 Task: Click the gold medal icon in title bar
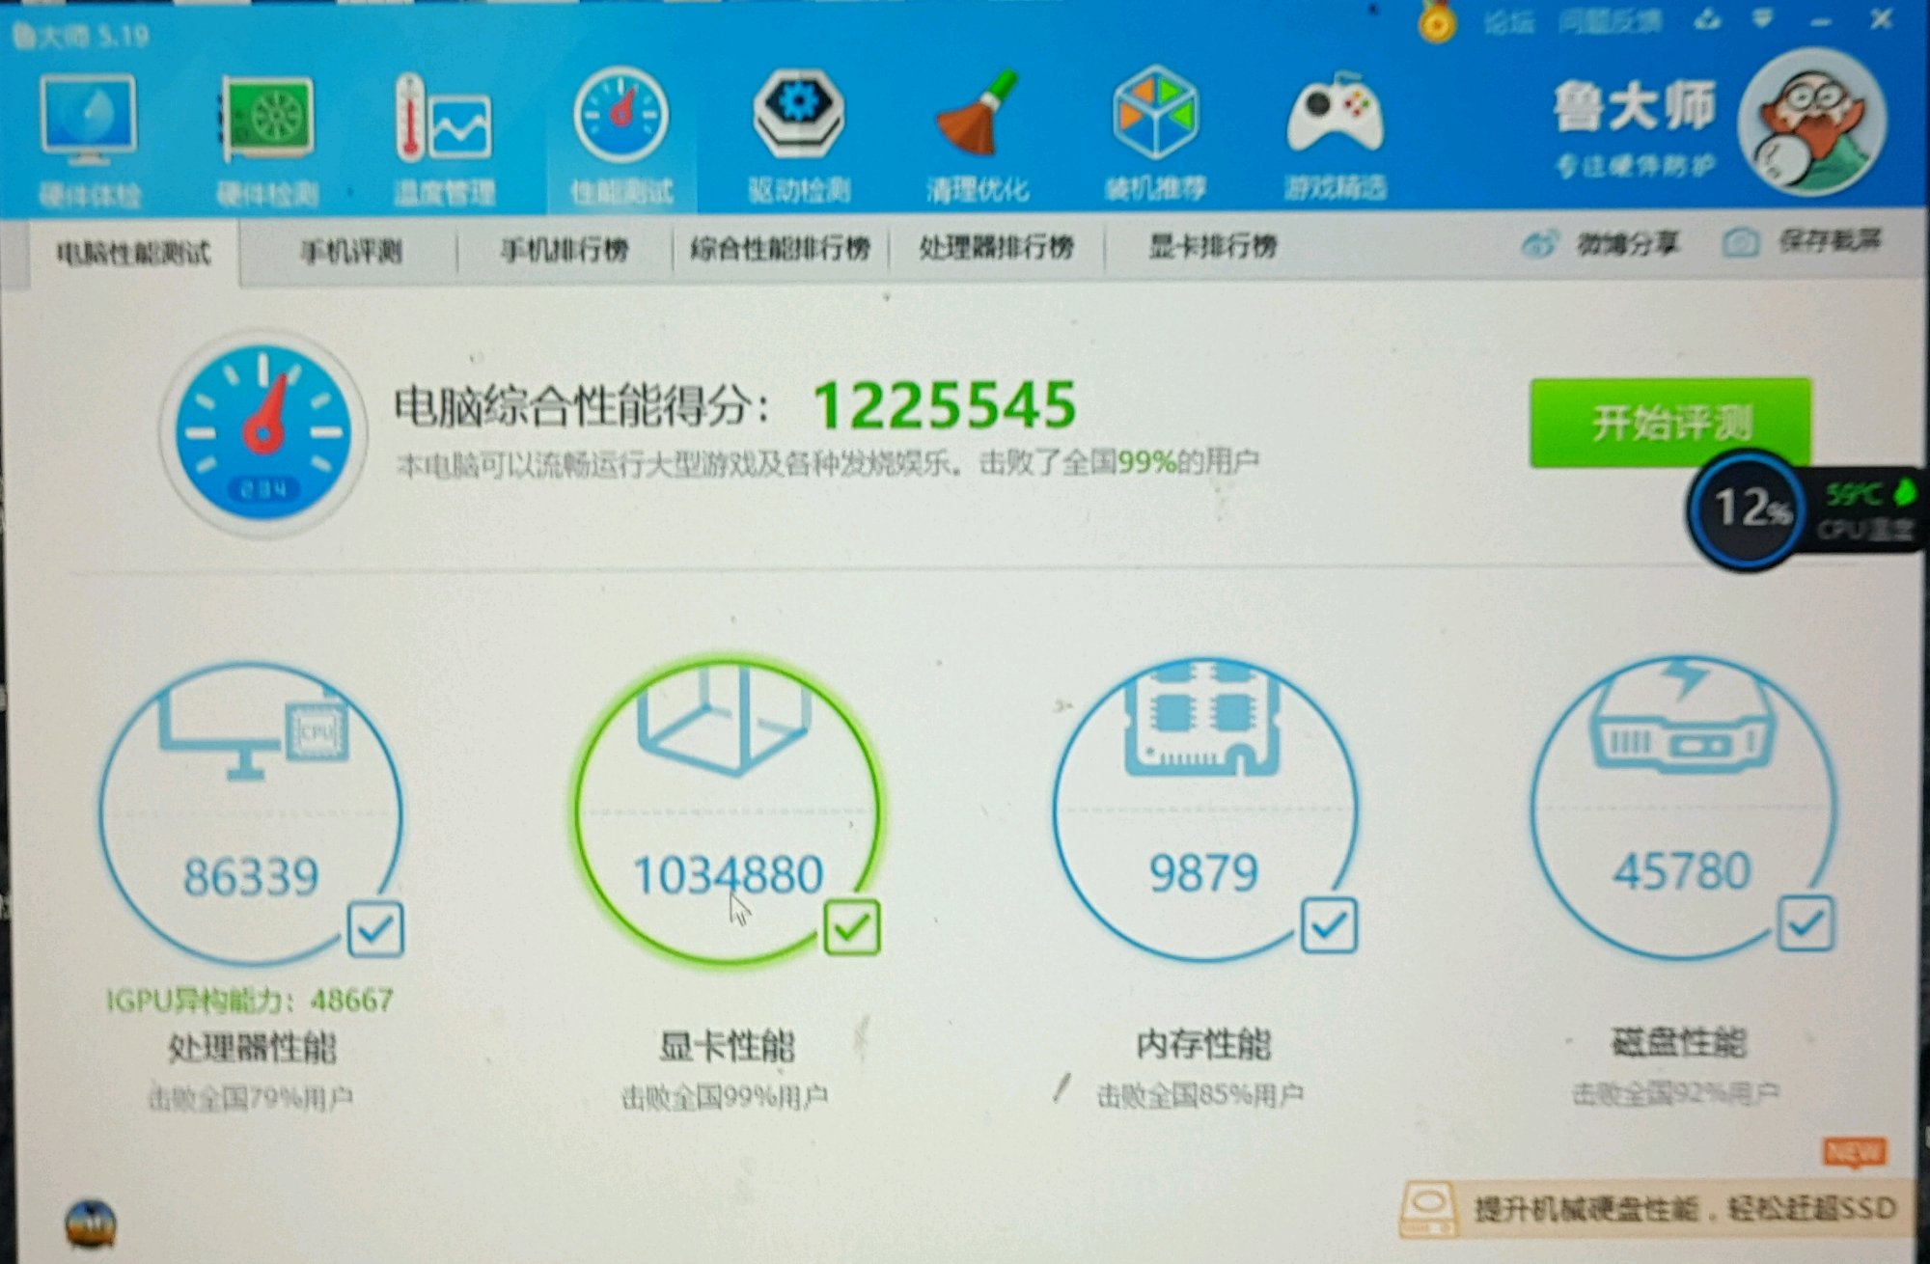[1436, 20]
